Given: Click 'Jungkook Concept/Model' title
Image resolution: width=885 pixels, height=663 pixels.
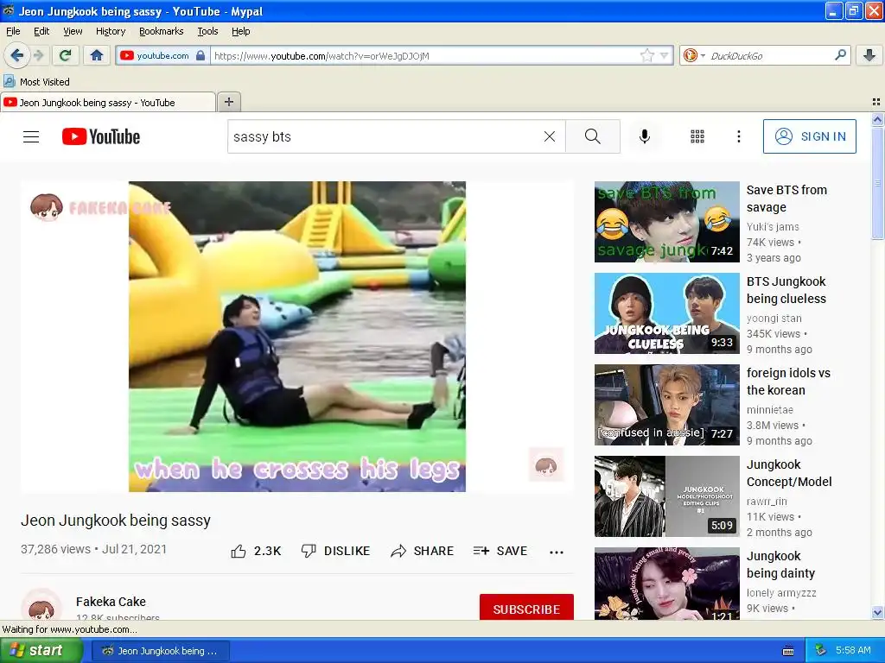Looking at the screenshot, I should pyautogui.click(x=789, y=473).
